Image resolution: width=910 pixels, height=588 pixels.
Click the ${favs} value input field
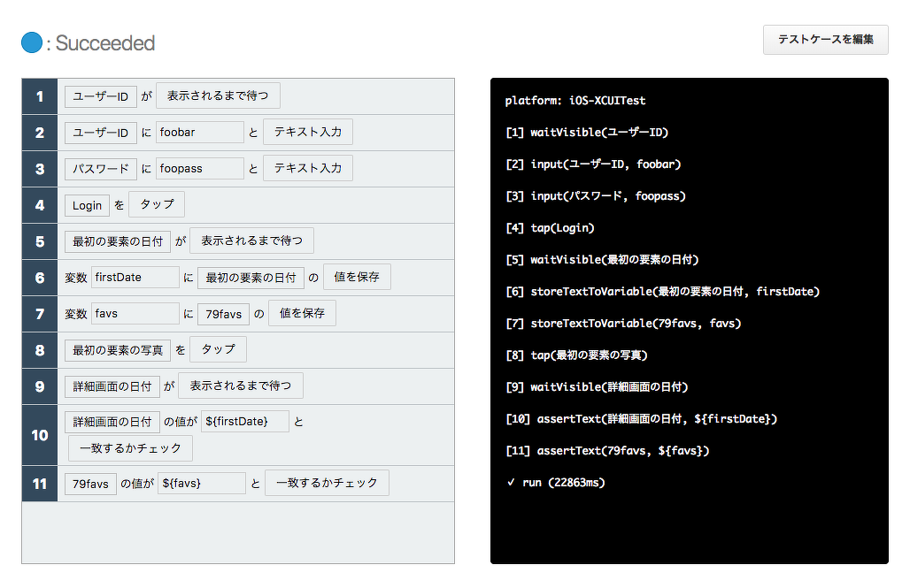202,484
